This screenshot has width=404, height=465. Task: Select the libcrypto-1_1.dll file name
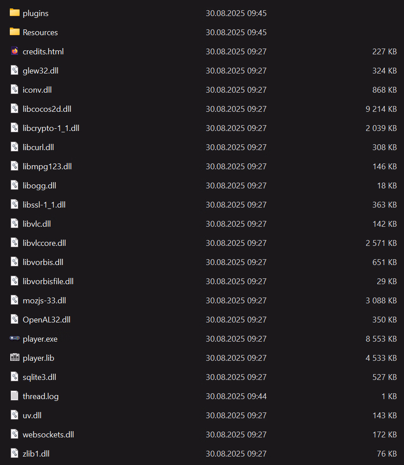51,128
